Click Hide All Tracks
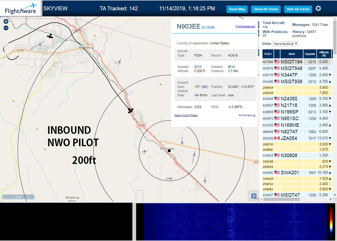The height and width of the screenshot is (241, 337). [298, 9]
